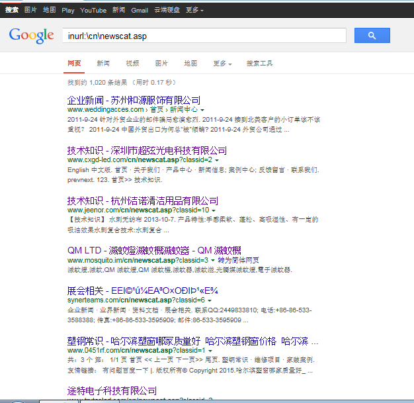414x403 pixels.
Task: Expand arrow next to weddingacces.com URL
Action: tap(202, 110)
